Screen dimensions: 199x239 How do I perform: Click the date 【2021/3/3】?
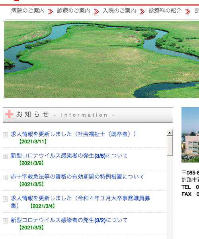31,228
